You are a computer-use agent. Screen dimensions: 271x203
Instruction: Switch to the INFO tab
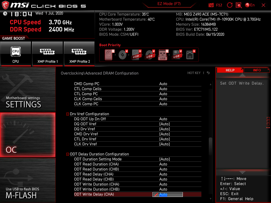(x=257, y=70)
